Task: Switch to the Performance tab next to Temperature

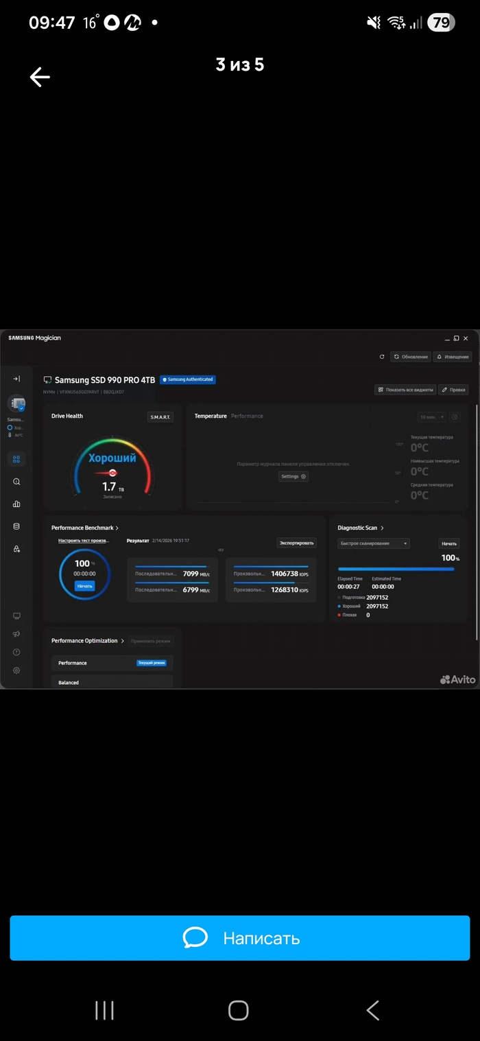Action: (247, 416)
